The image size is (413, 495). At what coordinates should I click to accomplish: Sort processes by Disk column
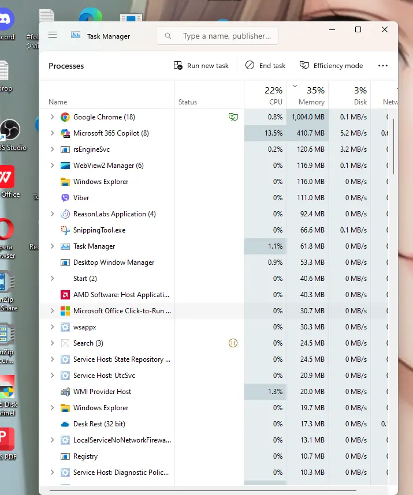click(x=349, y=95)
